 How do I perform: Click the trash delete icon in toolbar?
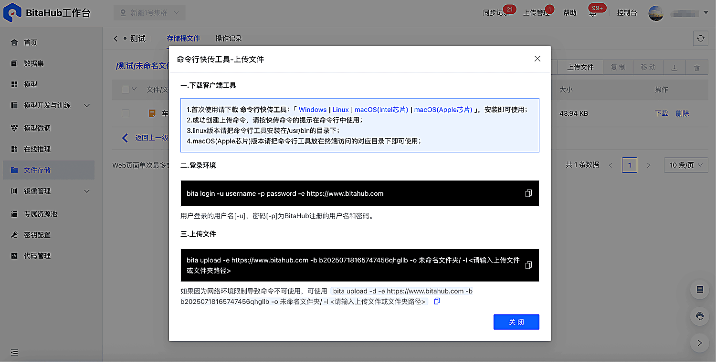tap(697, 68)
